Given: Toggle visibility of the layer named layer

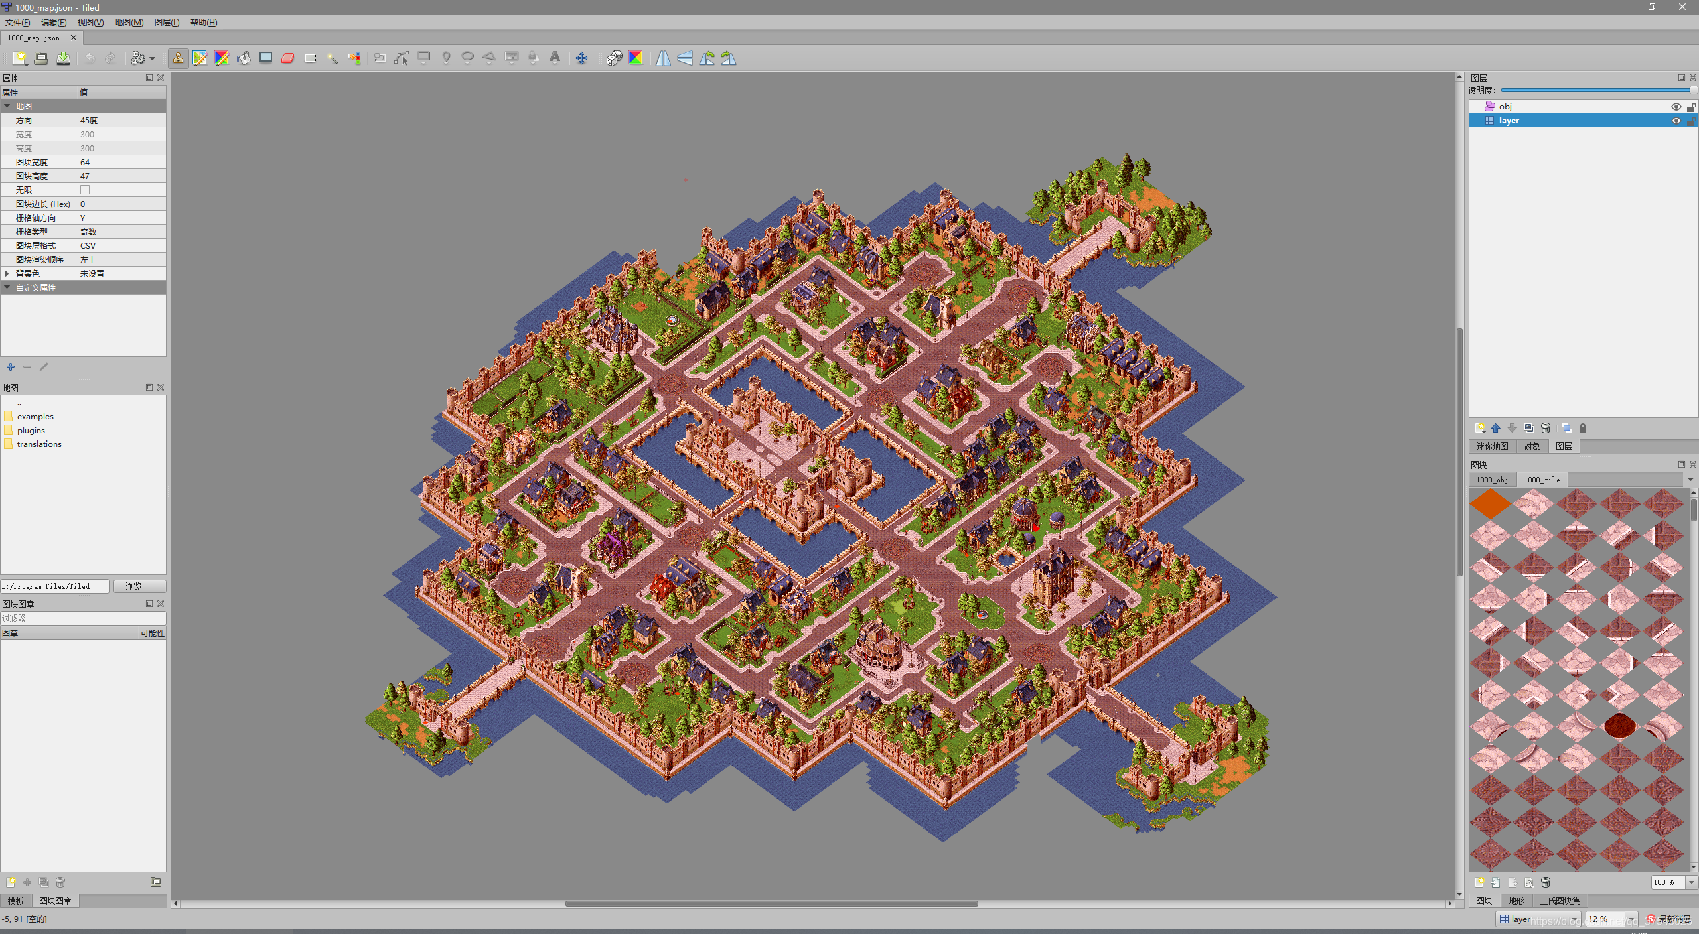Looking at the screenshot, I should [x=1676, y=121].
